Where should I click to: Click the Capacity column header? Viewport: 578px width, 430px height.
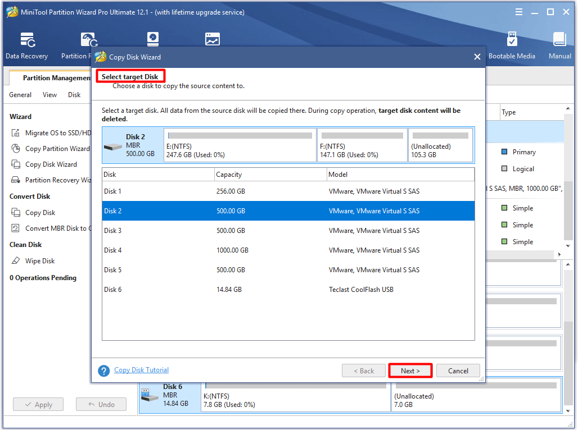(x=270, y=174)
